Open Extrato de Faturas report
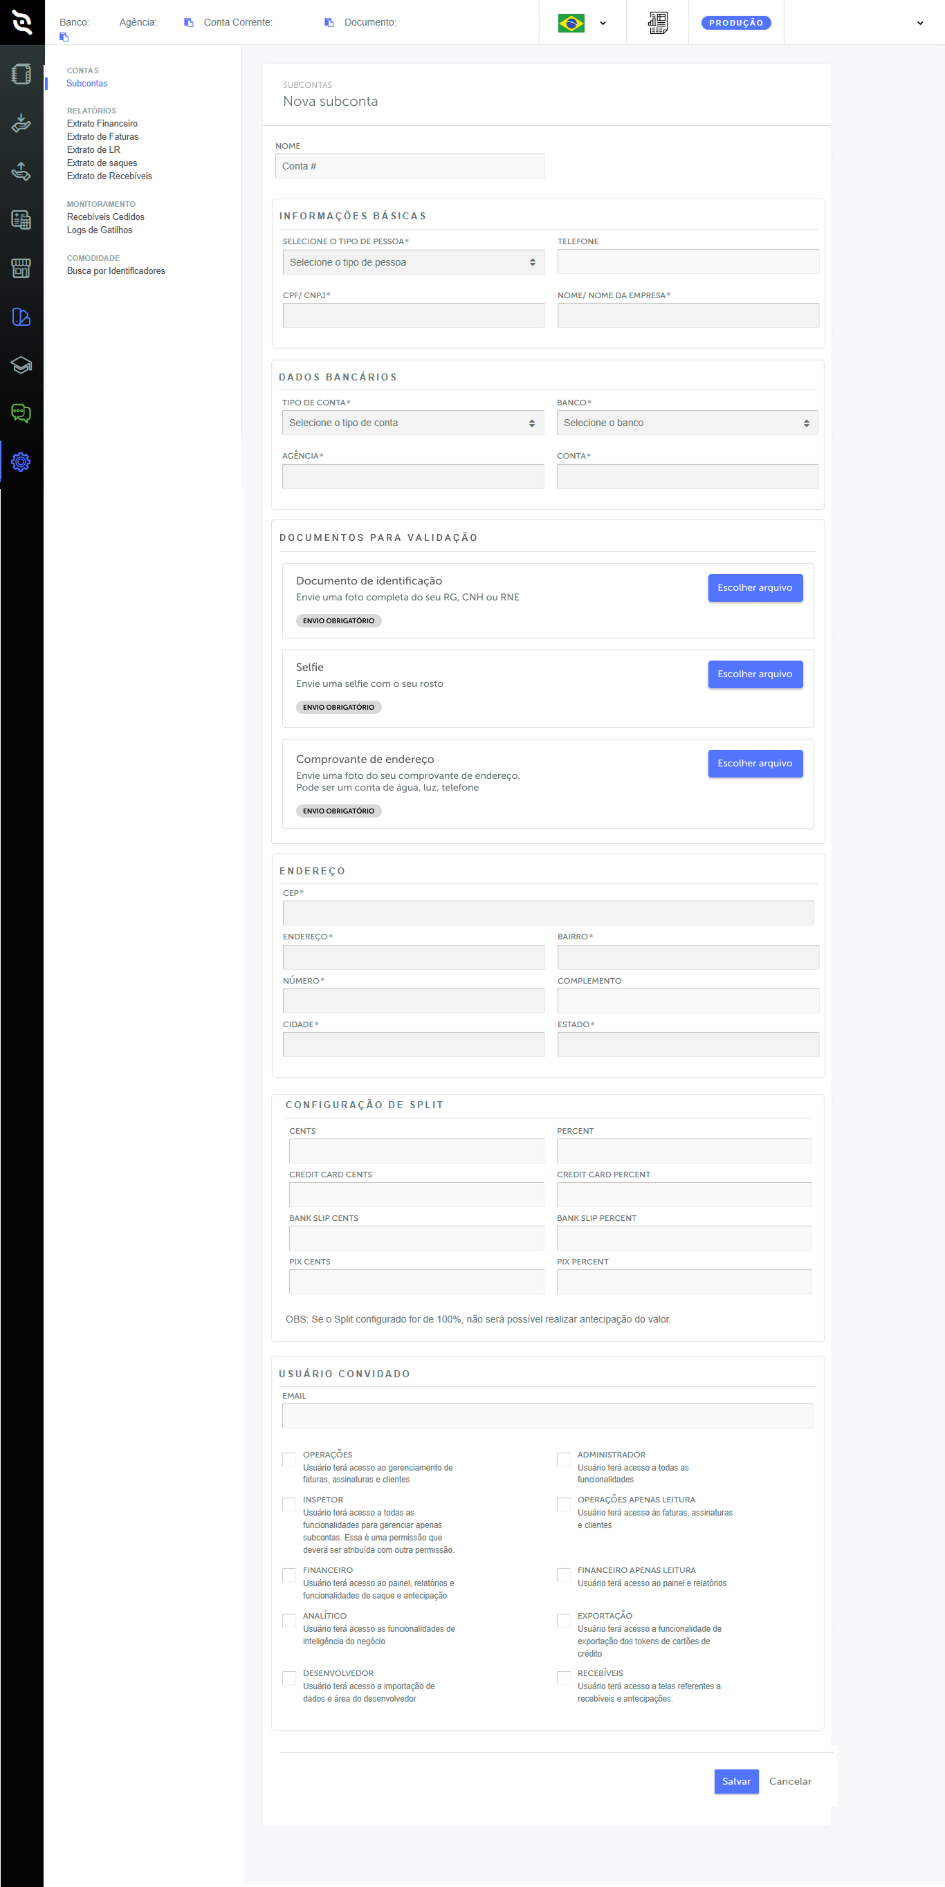The image size is (945, 1887). click(x=102, y=137)
